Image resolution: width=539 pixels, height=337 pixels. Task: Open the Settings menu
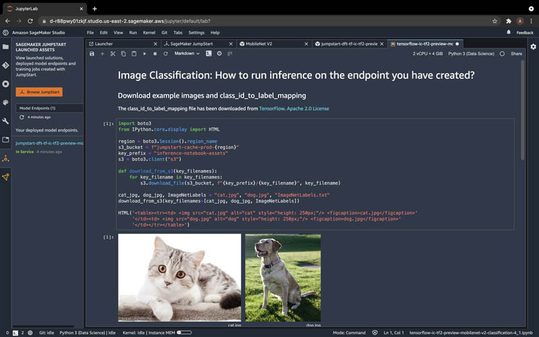click(196, 32)
